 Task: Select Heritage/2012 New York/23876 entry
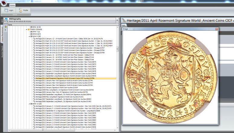[x=66, y=69]
